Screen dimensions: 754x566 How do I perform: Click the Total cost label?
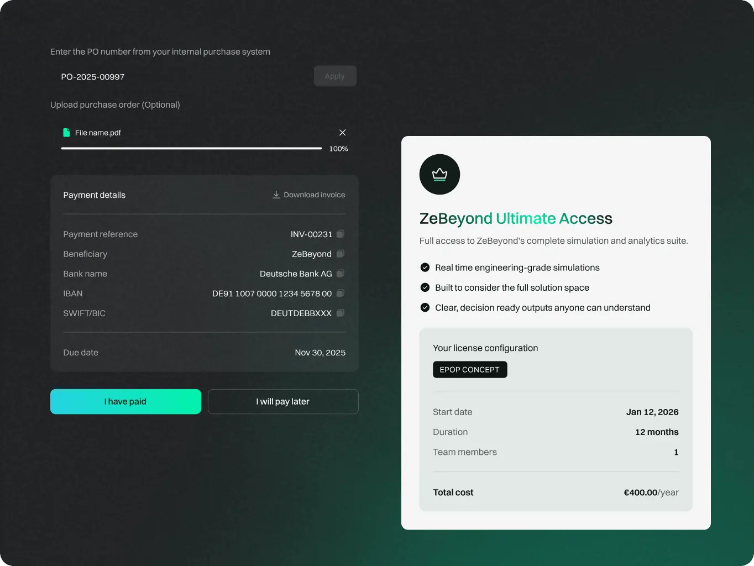453,492
